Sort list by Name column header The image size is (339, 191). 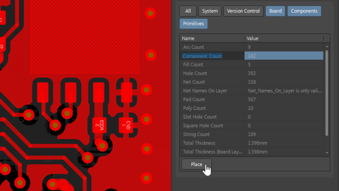[x=212, y=38]
